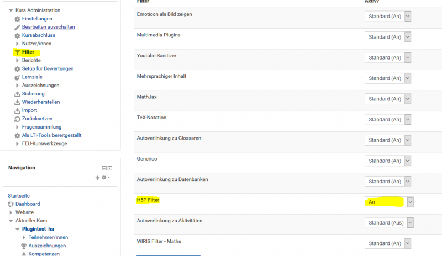Open the Navigation block actions gear
Image resolution: width=442 pixels, height=256 pixels.
point(103,177)
